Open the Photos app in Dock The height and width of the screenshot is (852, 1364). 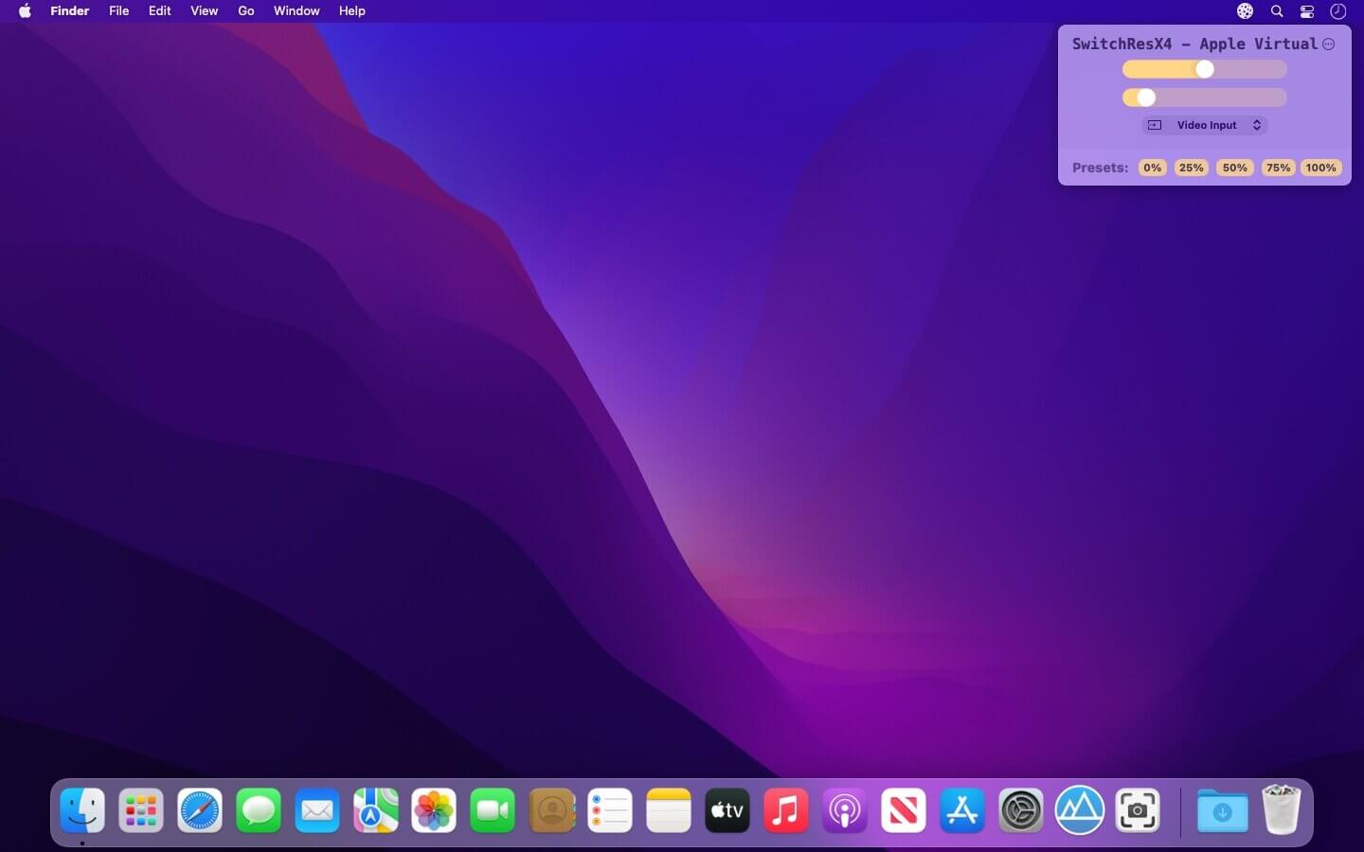click(434, 811)
